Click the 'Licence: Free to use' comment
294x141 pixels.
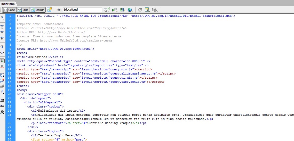tap(69, 36)
